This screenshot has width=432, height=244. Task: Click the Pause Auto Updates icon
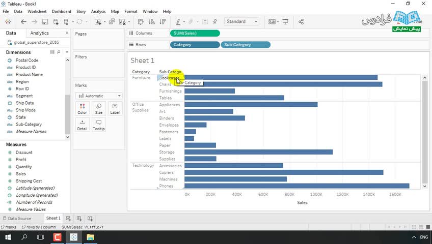click(66, 22)
